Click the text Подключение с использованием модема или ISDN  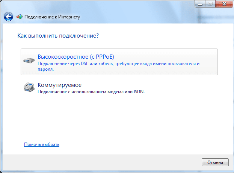[91, 92]
